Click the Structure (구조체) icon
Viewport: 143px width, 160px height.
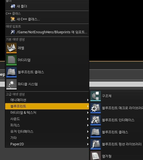click(96, 96)
